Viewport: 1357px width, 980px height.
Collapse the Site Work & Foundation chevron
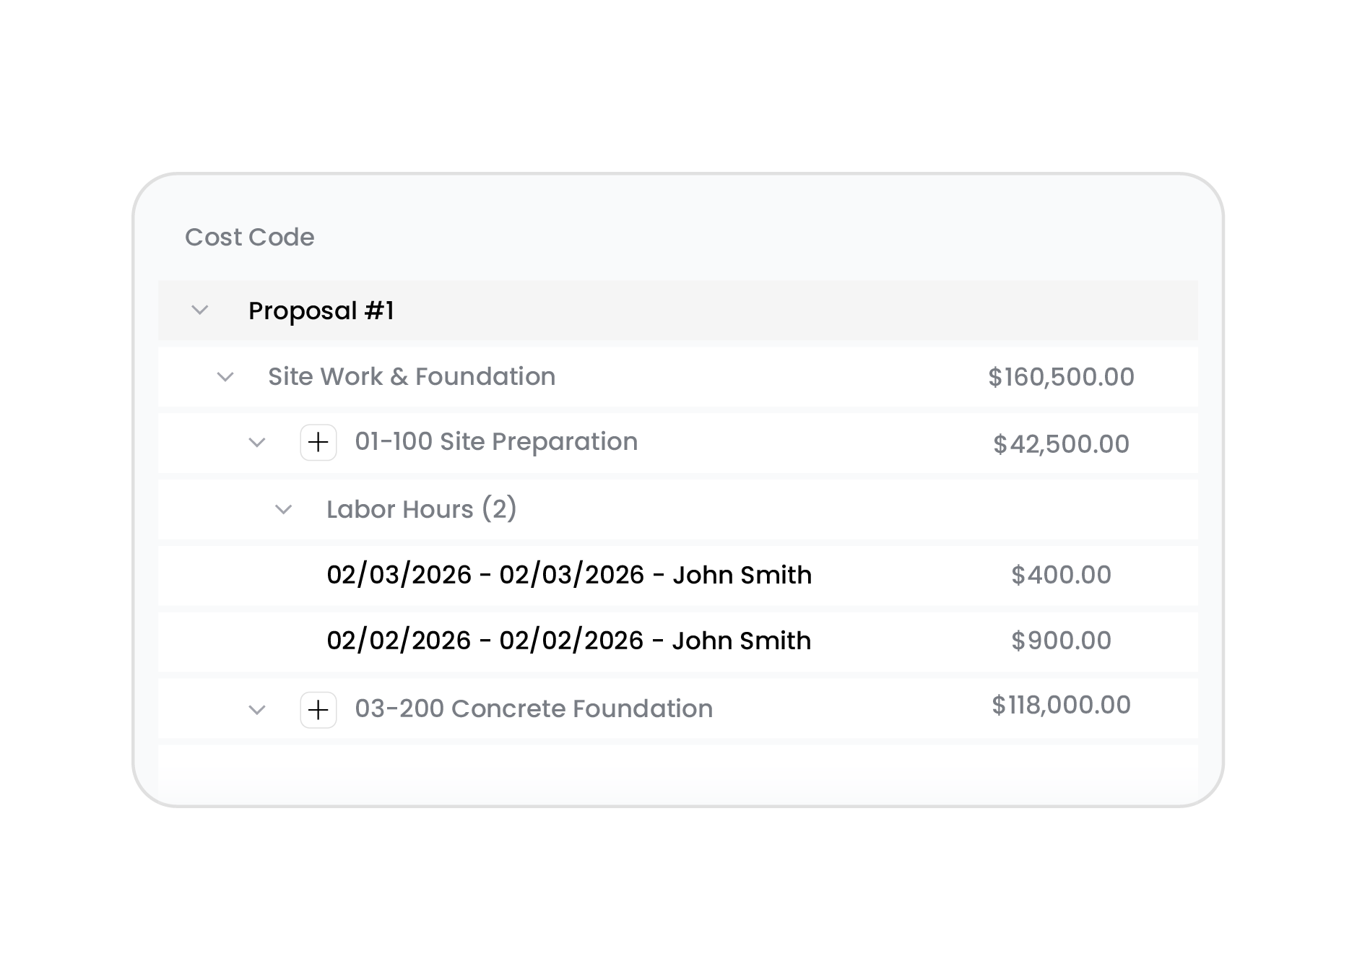(225, 377)
